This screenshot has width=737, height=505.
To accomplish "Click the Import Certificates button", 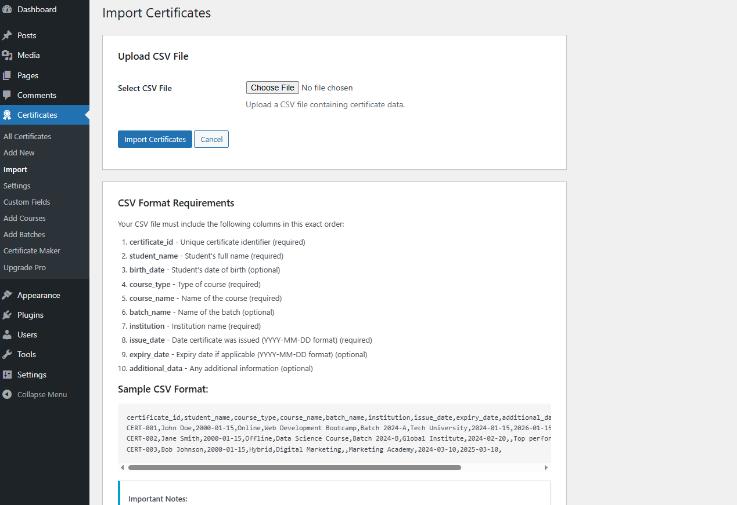I will pyautogui.click(x=154, y=139).
